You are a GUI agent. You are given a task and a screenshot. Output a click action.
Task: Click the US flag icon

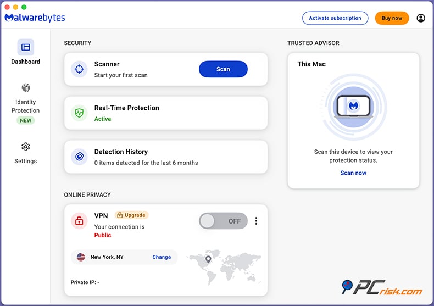81,257
